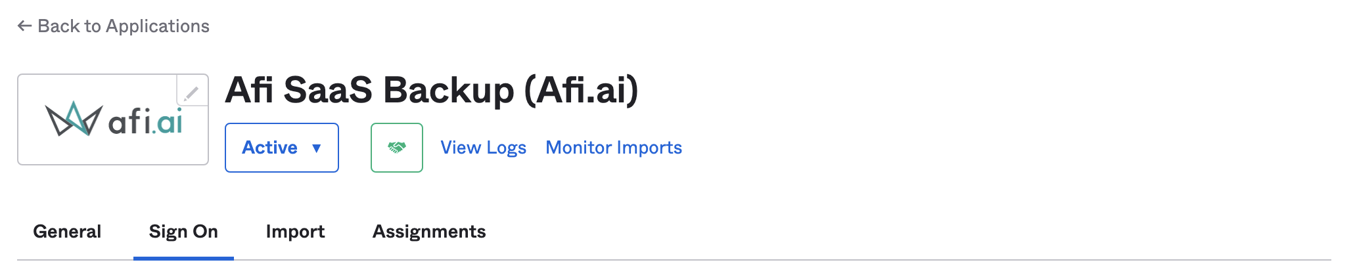
Task: Click the triangle arrow beside Active
Action: (317, 148)
